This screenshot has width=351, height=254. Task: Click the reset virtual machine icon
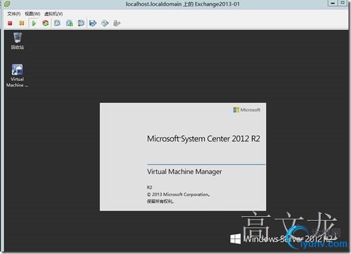click(45, 23)
